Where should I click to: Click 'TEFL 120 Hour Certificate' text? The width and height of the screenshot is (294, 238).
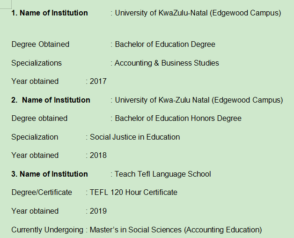point(133,193)
